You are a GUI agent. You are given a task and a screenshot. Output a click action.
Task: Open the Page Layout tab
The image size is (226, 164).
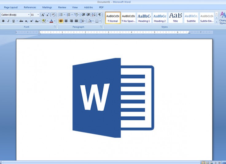(x=11, y=7)
